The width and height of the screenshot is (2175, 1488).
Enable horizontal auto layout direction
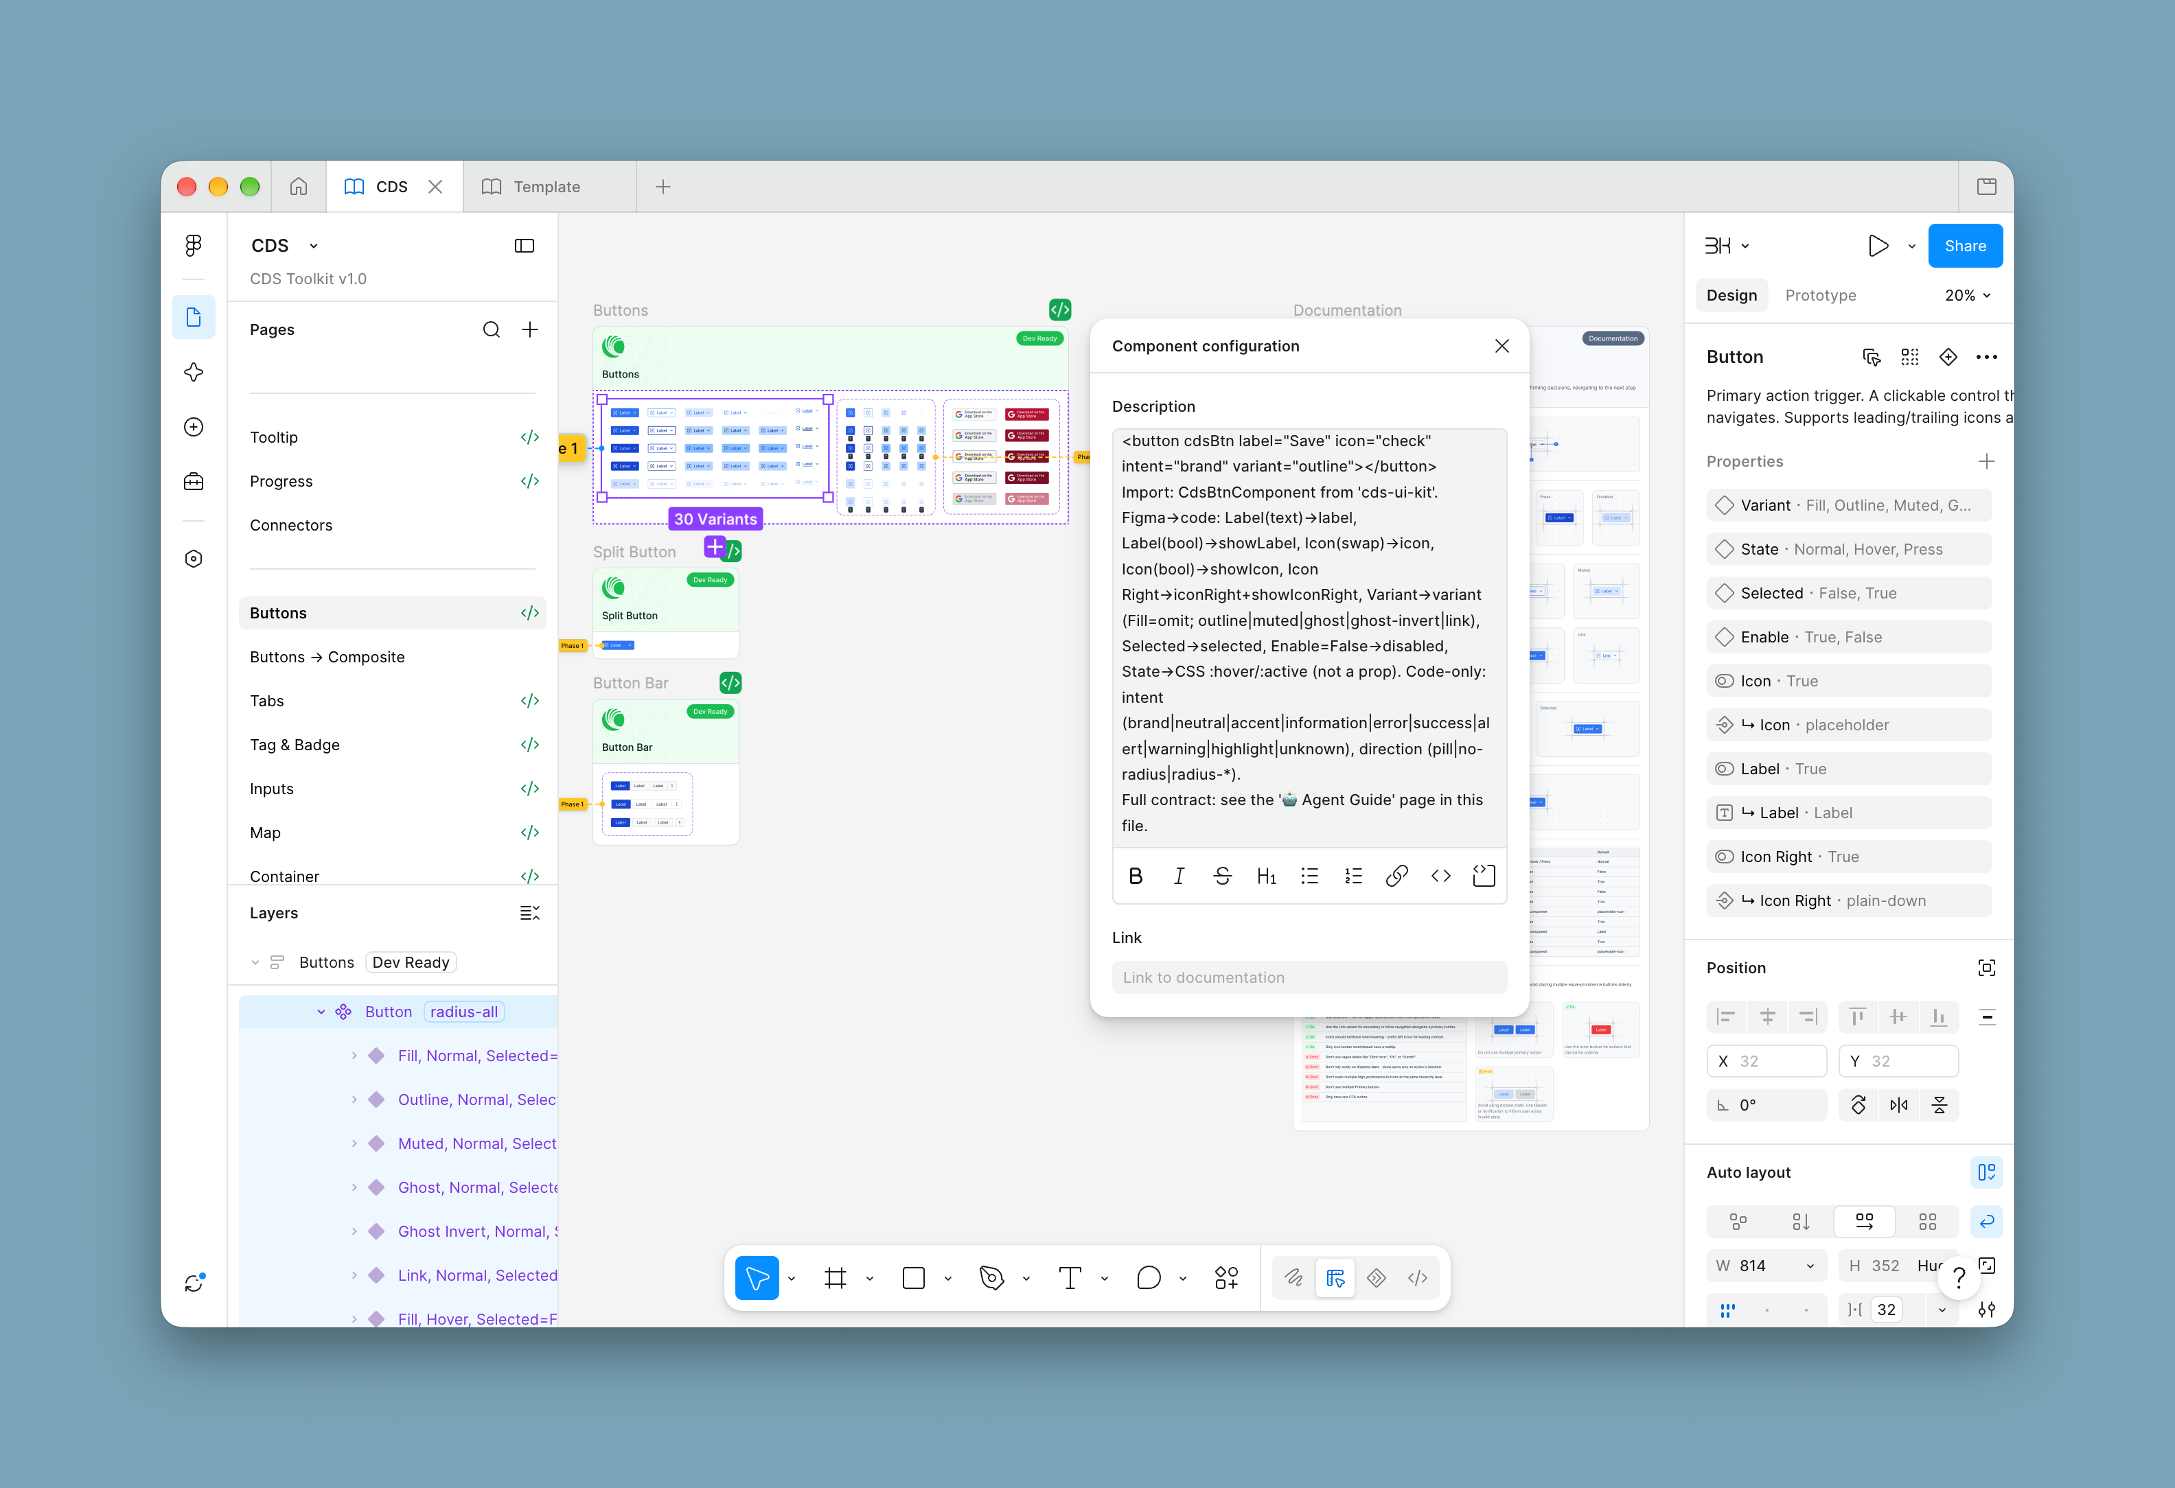tap(1864, 1221)
